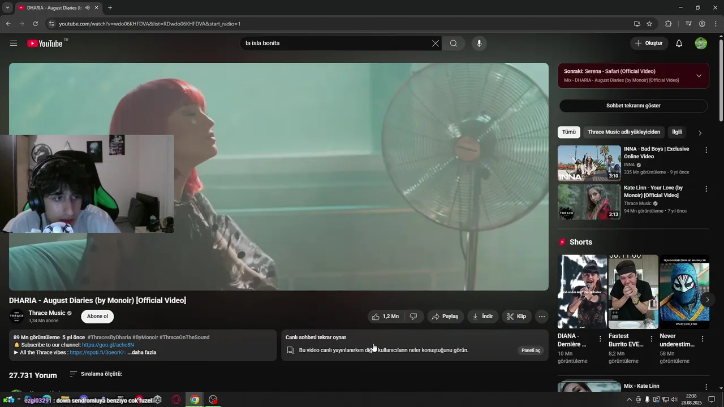
Task: Open options for Mix - Kate Linn
Action: (706, 387)
